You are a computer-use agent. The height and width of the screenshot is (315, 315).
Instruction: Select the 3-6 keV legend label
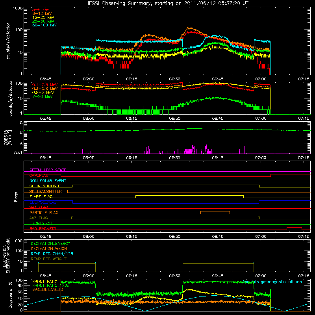tap(41, 9)
